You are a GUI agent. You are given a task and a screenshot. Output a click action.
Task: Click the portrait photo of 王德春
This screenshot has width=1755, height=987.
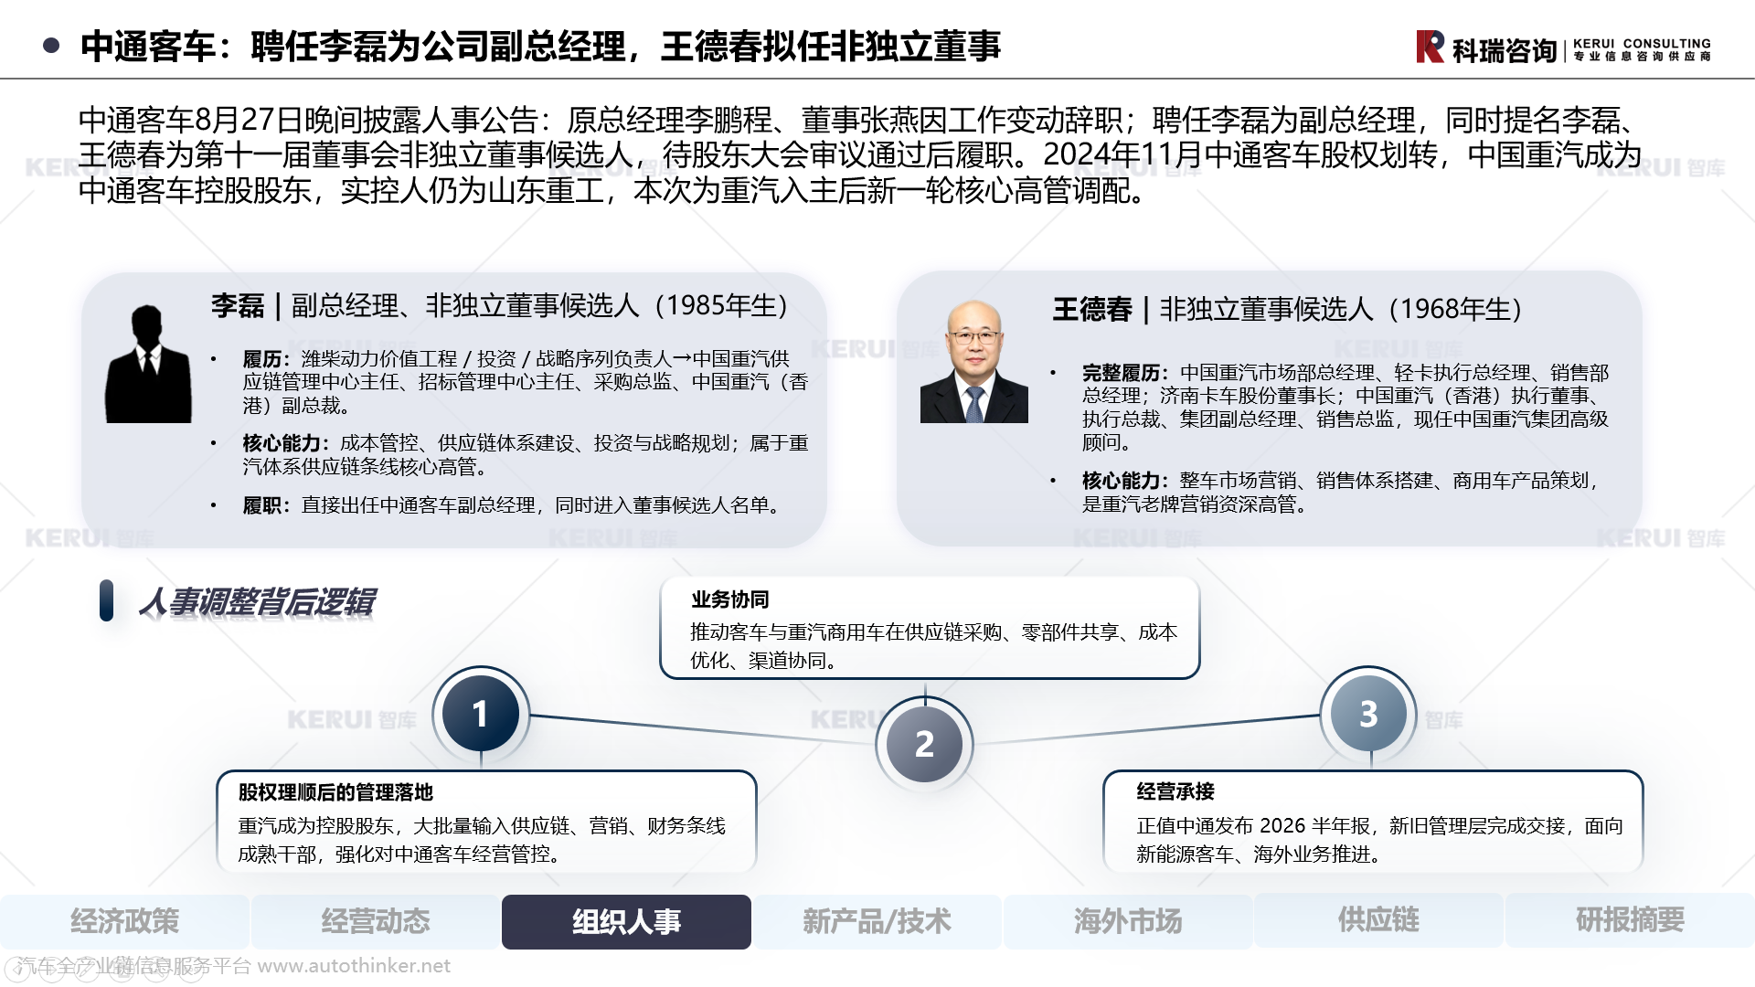(x=973, y=362)
